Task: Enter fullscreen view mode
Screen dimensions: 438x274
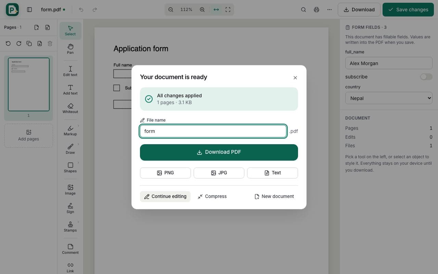Action: 228,10
